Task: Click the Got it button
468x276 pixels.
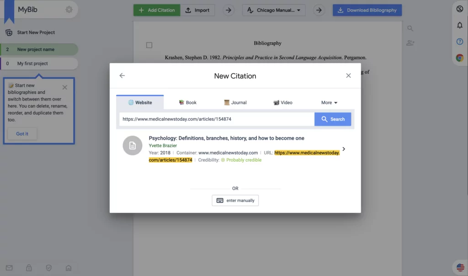Action: (22, 134)
